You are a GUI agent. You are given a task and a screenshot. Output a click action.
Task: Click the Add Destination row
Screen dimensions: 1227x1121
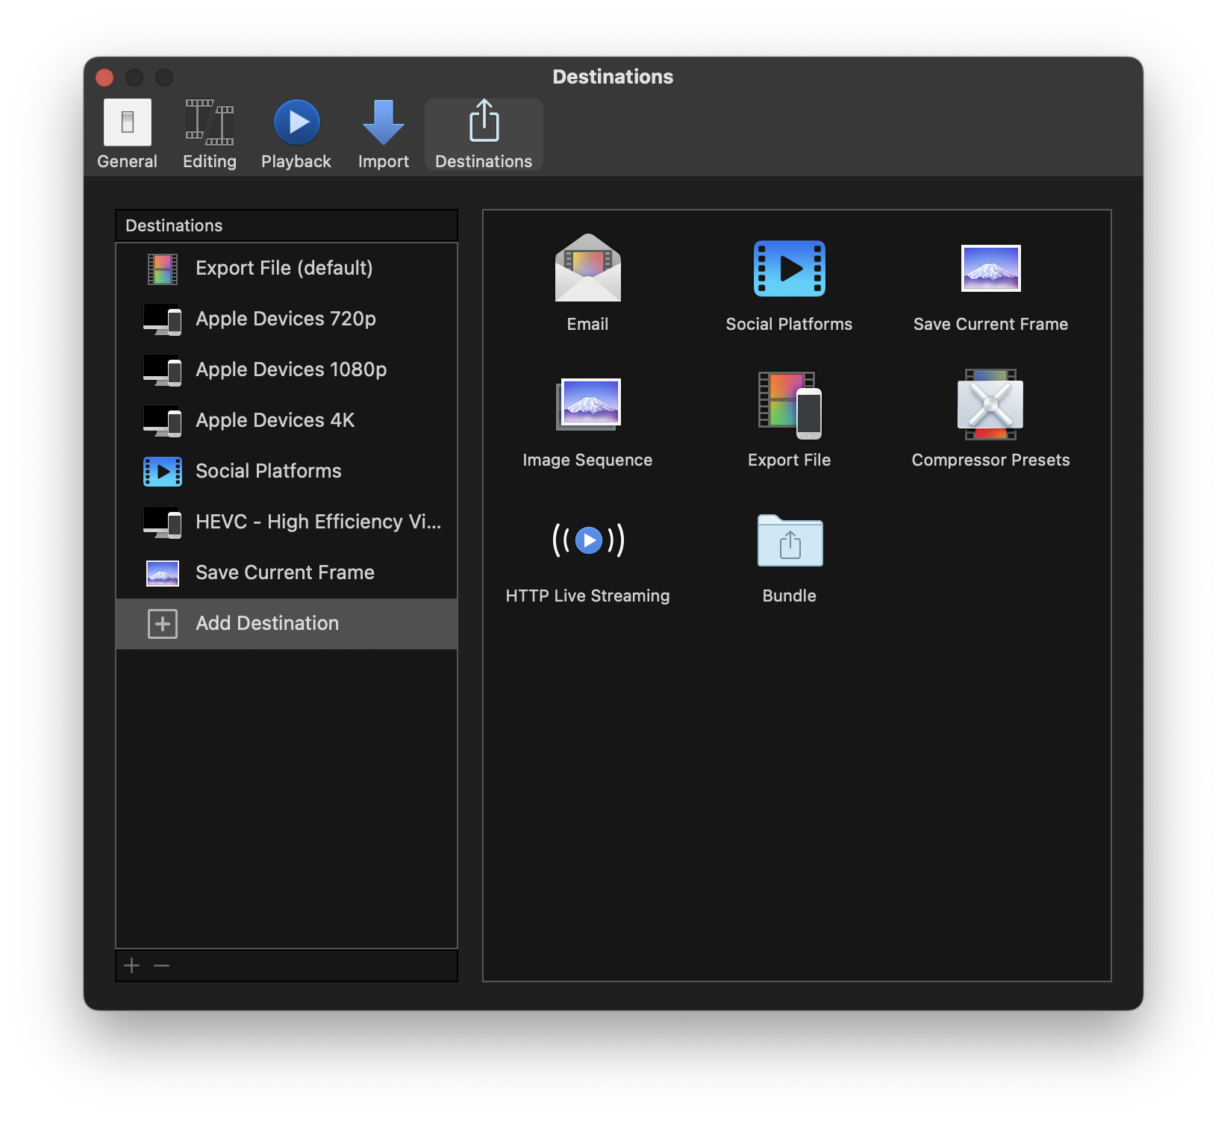click(x=267, y=624)
